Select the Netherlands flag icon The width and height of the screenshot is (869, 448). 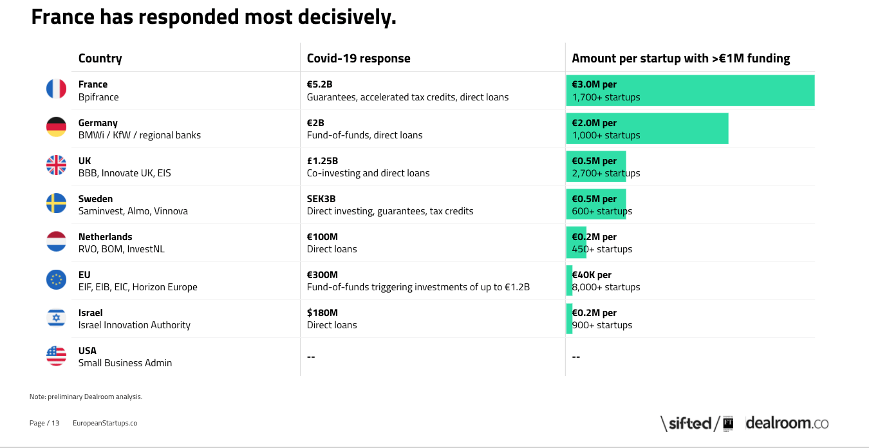[56, 241]
